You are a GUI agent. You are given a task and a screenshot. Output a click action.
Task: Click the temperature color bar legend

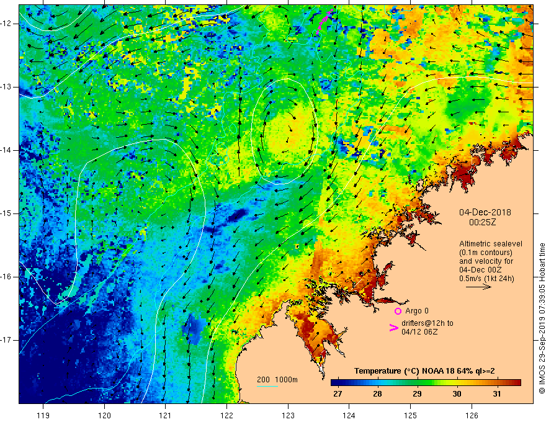pos(426,383)
